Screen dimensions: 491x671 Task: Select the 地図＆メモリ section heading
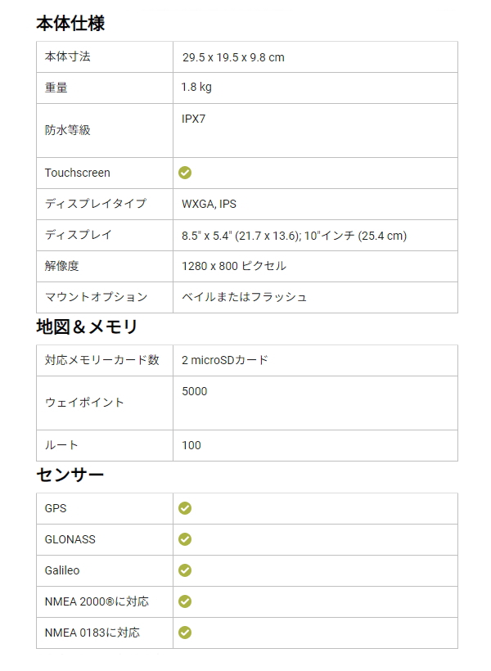[87, 327]
